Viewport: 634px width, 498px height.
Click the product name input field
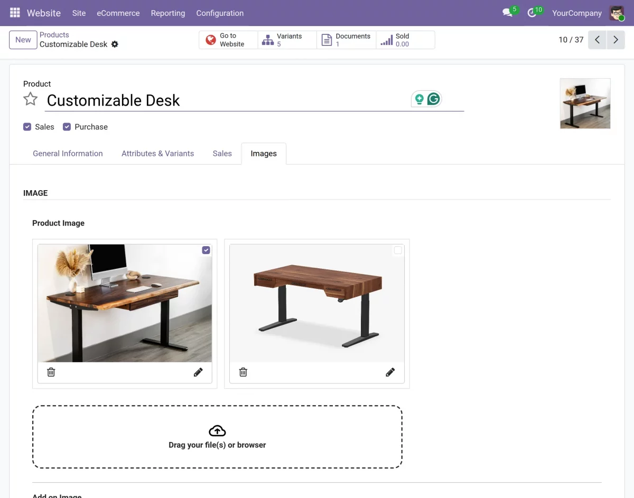(254, 100)
